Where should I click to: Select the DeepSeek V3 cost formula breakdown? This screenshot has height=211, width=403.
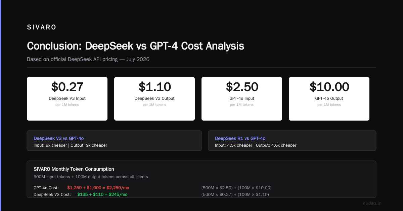[x=235, y=194]
